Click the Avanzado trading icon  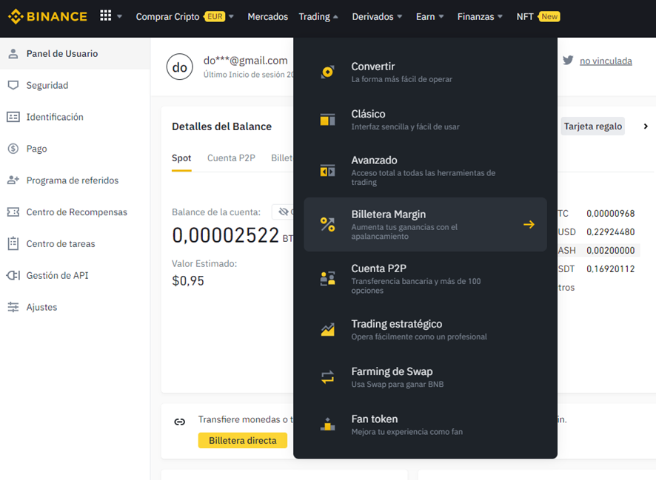click(327, 170)
